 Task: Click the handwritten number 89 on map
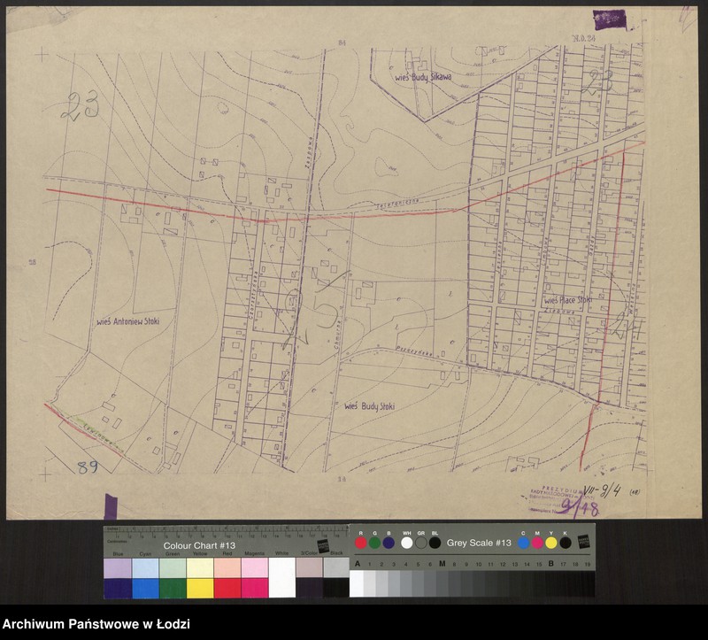pyautogui.click(x=87, y=467)
